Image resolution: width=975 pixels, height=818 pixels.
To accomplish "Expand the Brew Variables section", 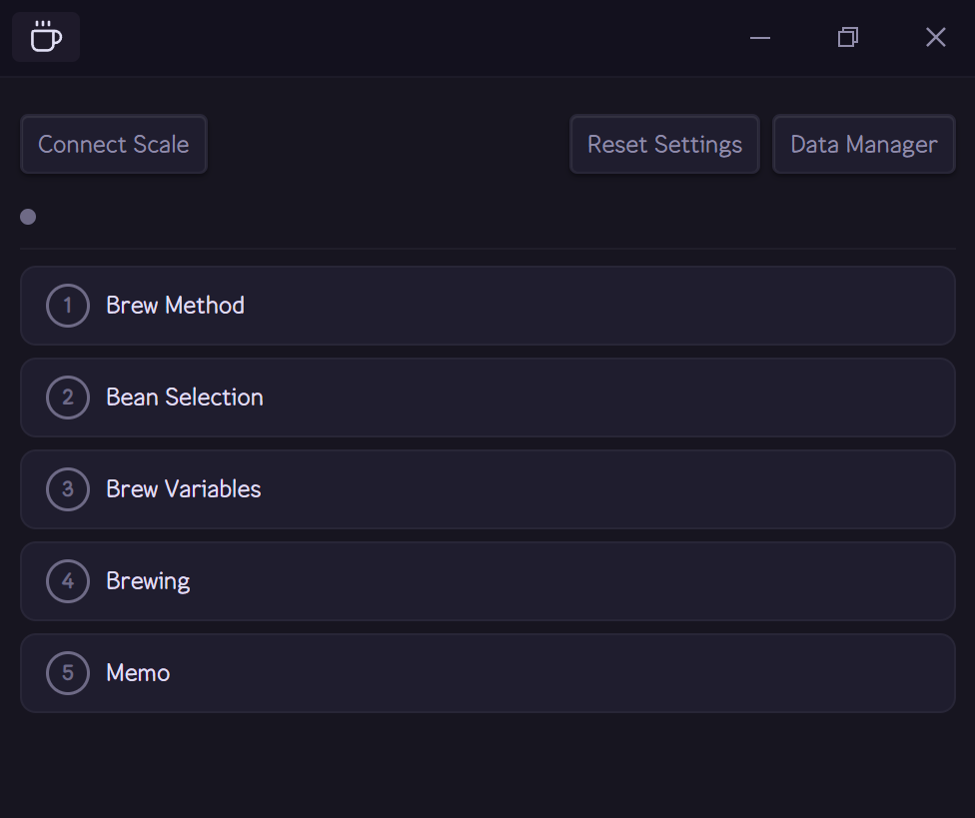I will click(x=487, y=489).
